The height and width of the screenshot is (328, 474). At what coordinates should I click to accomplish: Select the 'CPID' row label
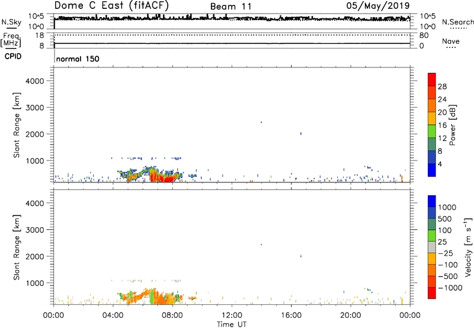point(13,56)
